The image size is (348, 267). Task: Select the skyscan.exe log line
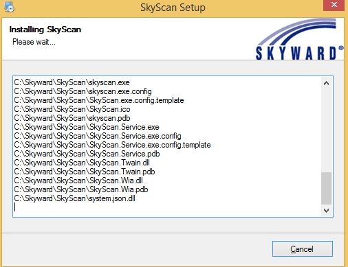[72, 82]
